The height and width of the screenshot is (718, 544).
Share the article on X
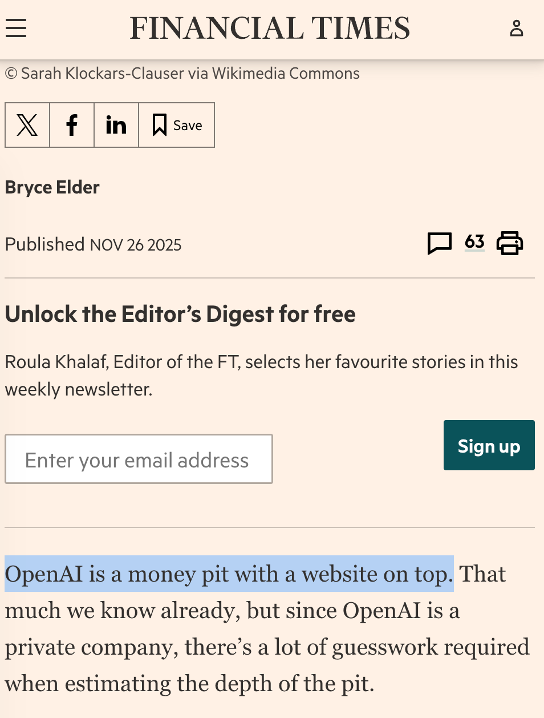pyautogui.click(x=27, y=125)
